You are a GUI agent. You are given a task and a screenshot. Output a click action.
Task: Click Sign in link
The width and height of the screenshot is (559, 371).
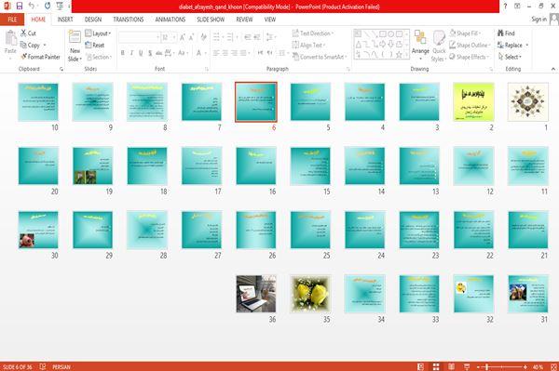(x=539, y=20)
